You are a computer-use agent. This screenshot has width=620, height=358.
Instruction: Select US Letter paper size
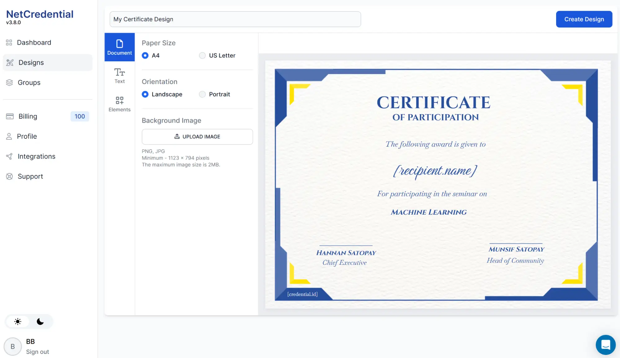tap(202, 55)
